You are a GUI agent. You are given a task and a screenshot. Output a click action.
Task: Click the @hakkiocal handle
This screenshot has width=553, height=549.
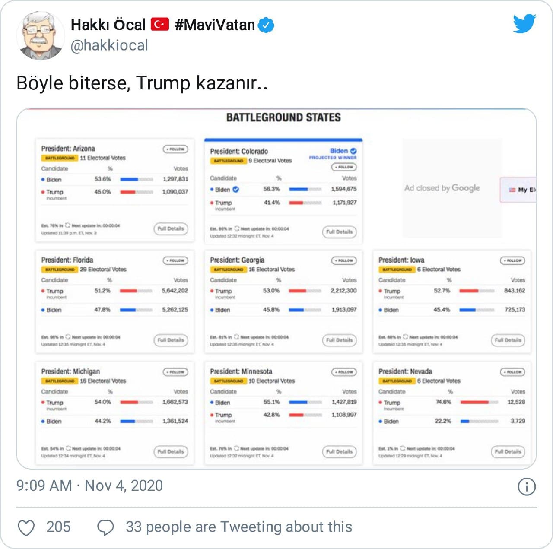(x=109, y=45)
